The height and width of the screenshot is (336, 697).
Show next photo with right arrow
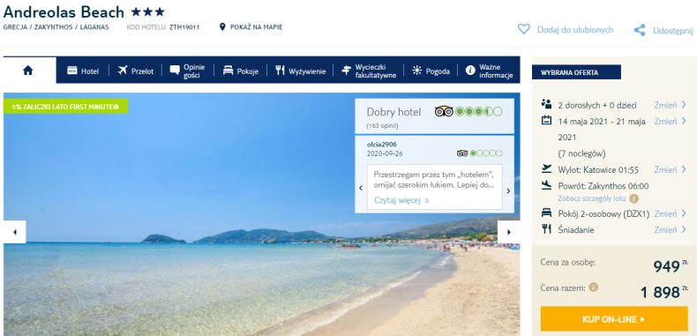(x=508, y=232)
